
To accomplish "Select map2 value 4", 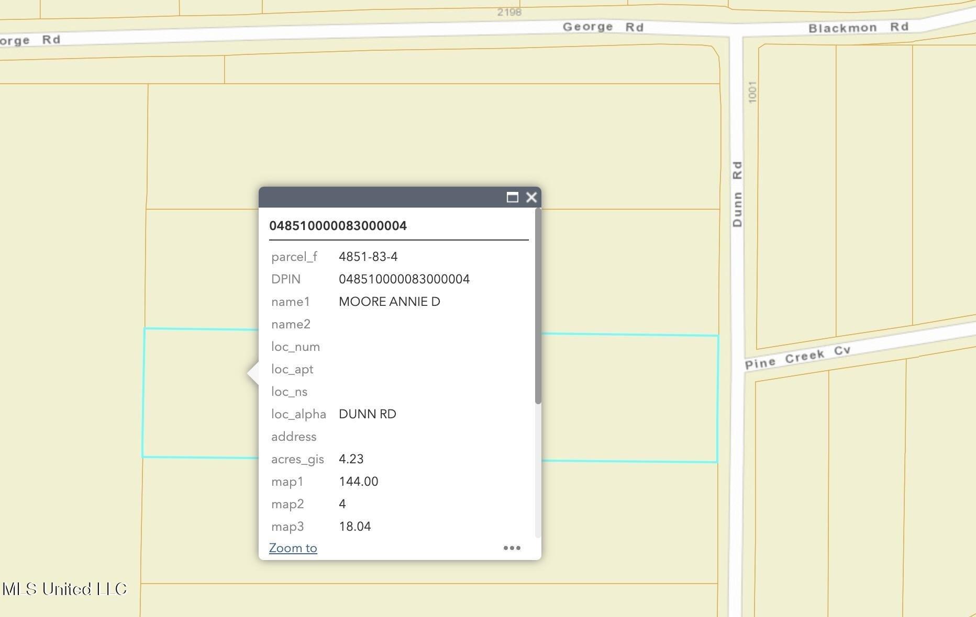I will tap(342, 504).
